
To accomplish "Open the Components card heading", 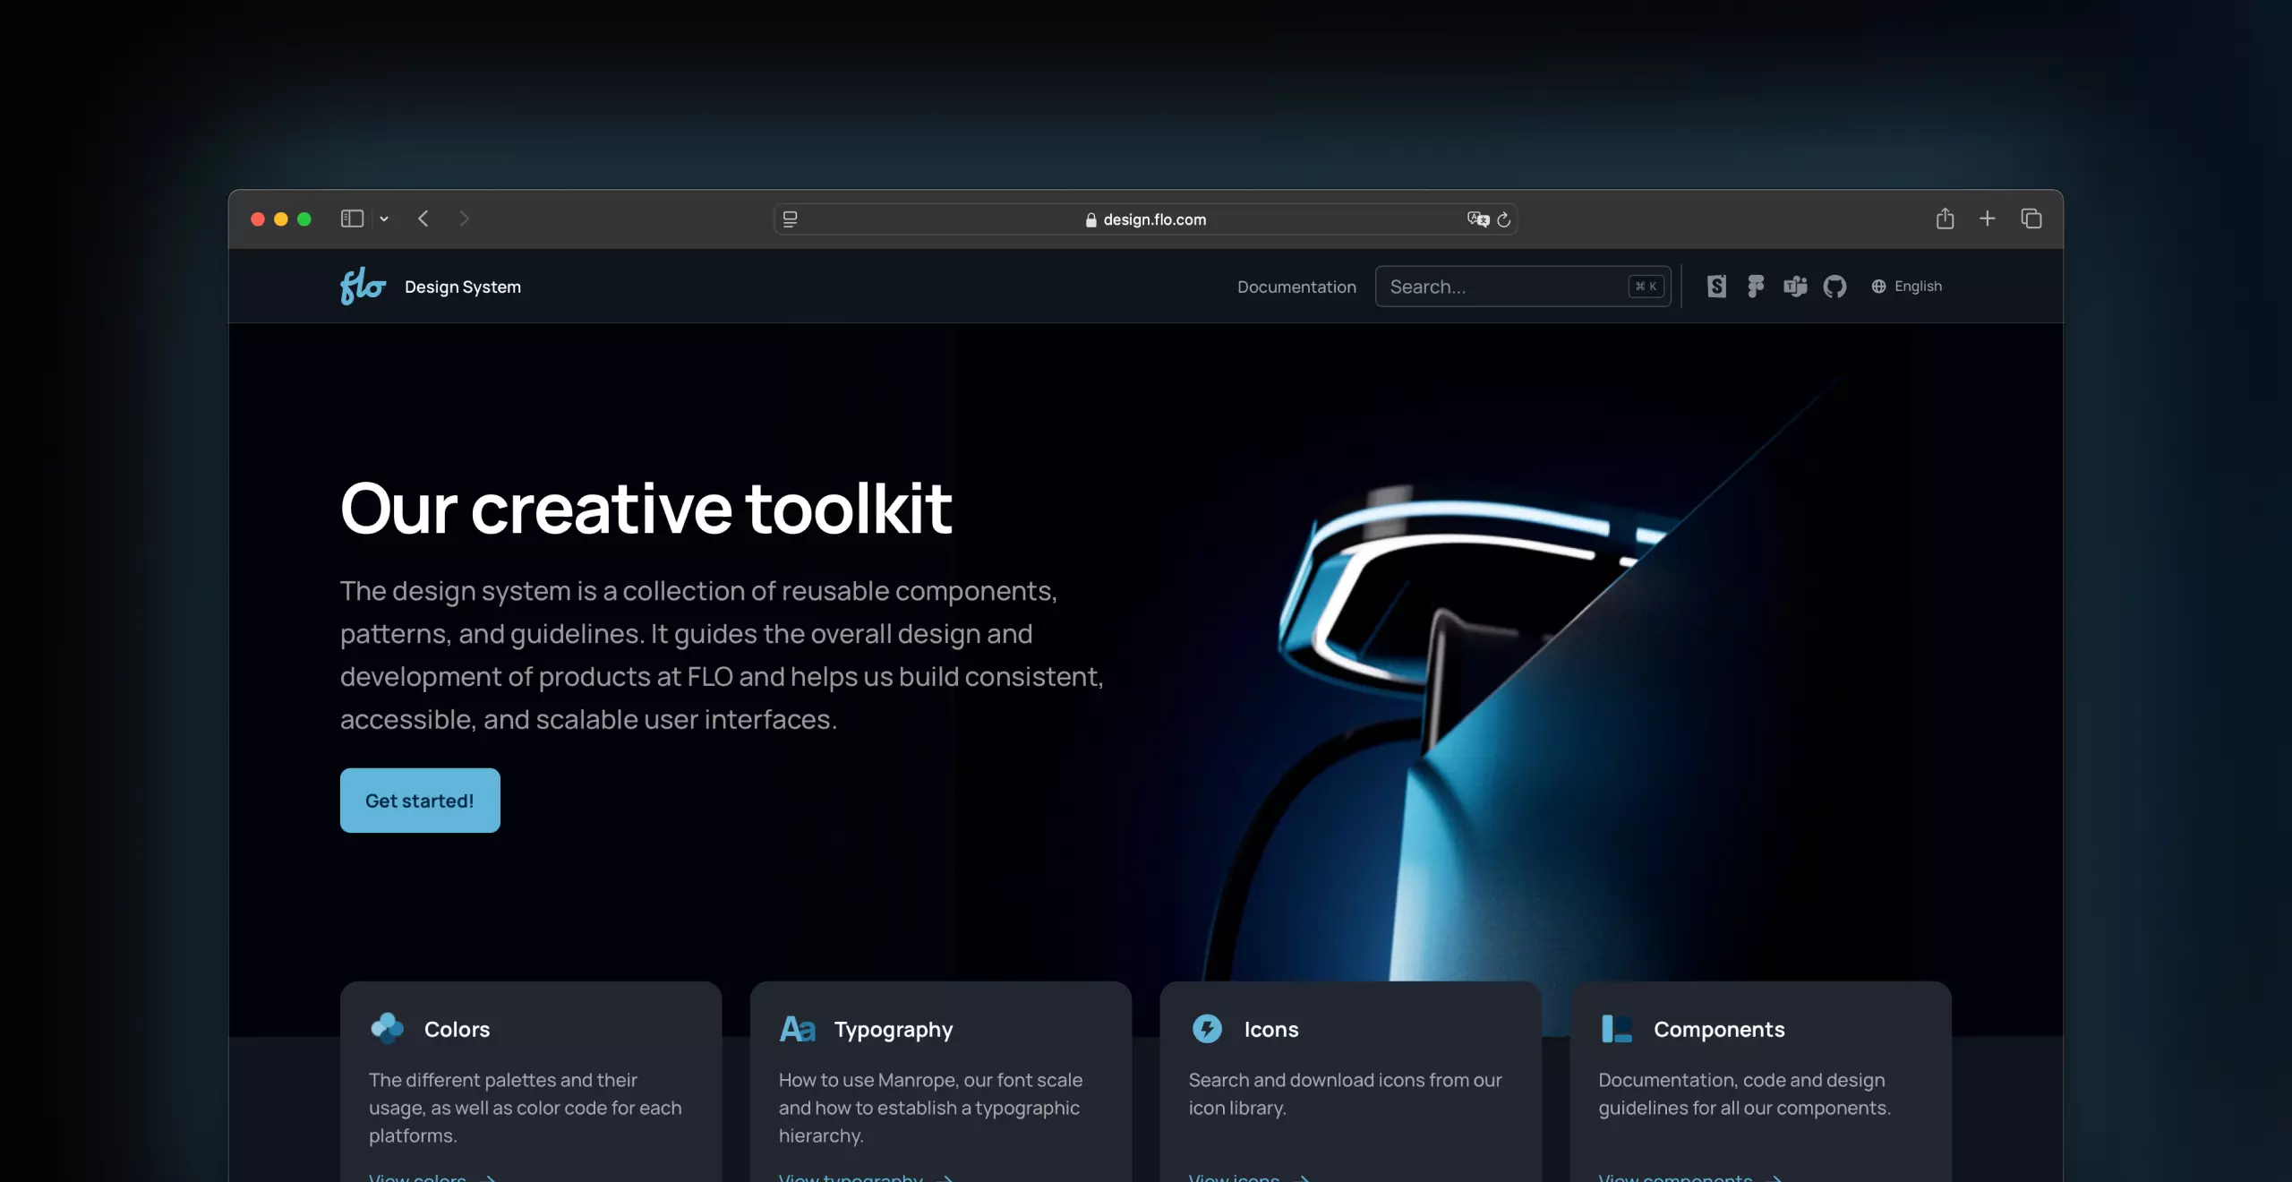I will pos(1719,1030).
